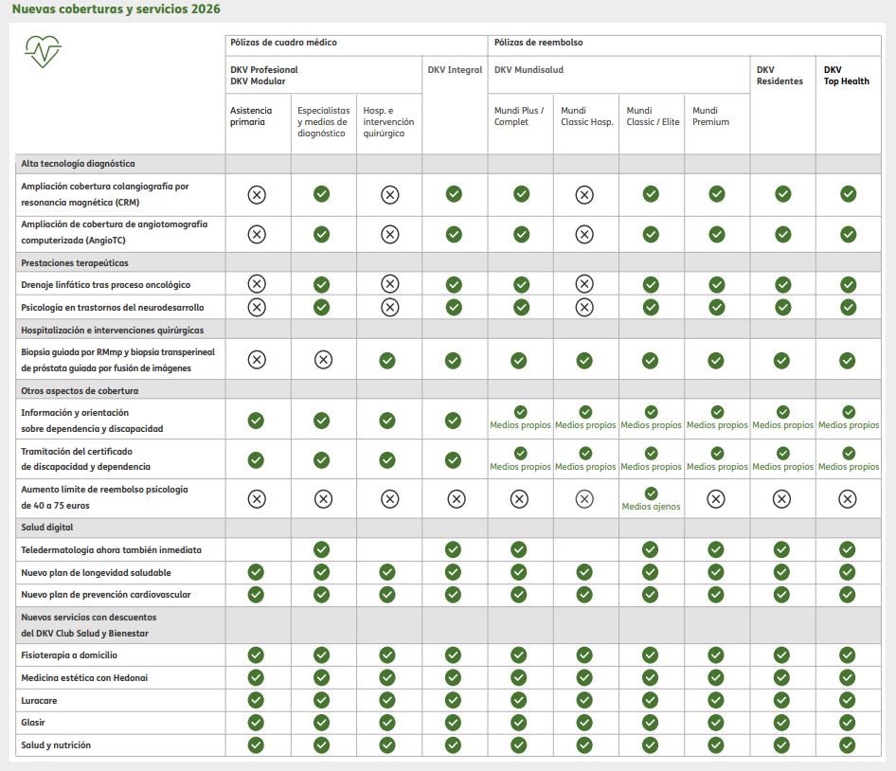Click Glasir checkmark under DKV Residentes
This screenshot has width=896, height=771.
(781, 722)
